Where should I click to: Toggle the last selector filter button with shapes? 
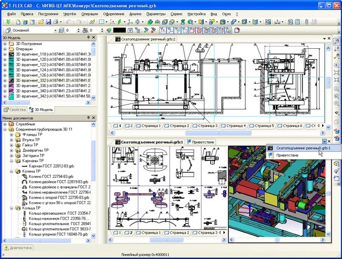click(228, 30)
